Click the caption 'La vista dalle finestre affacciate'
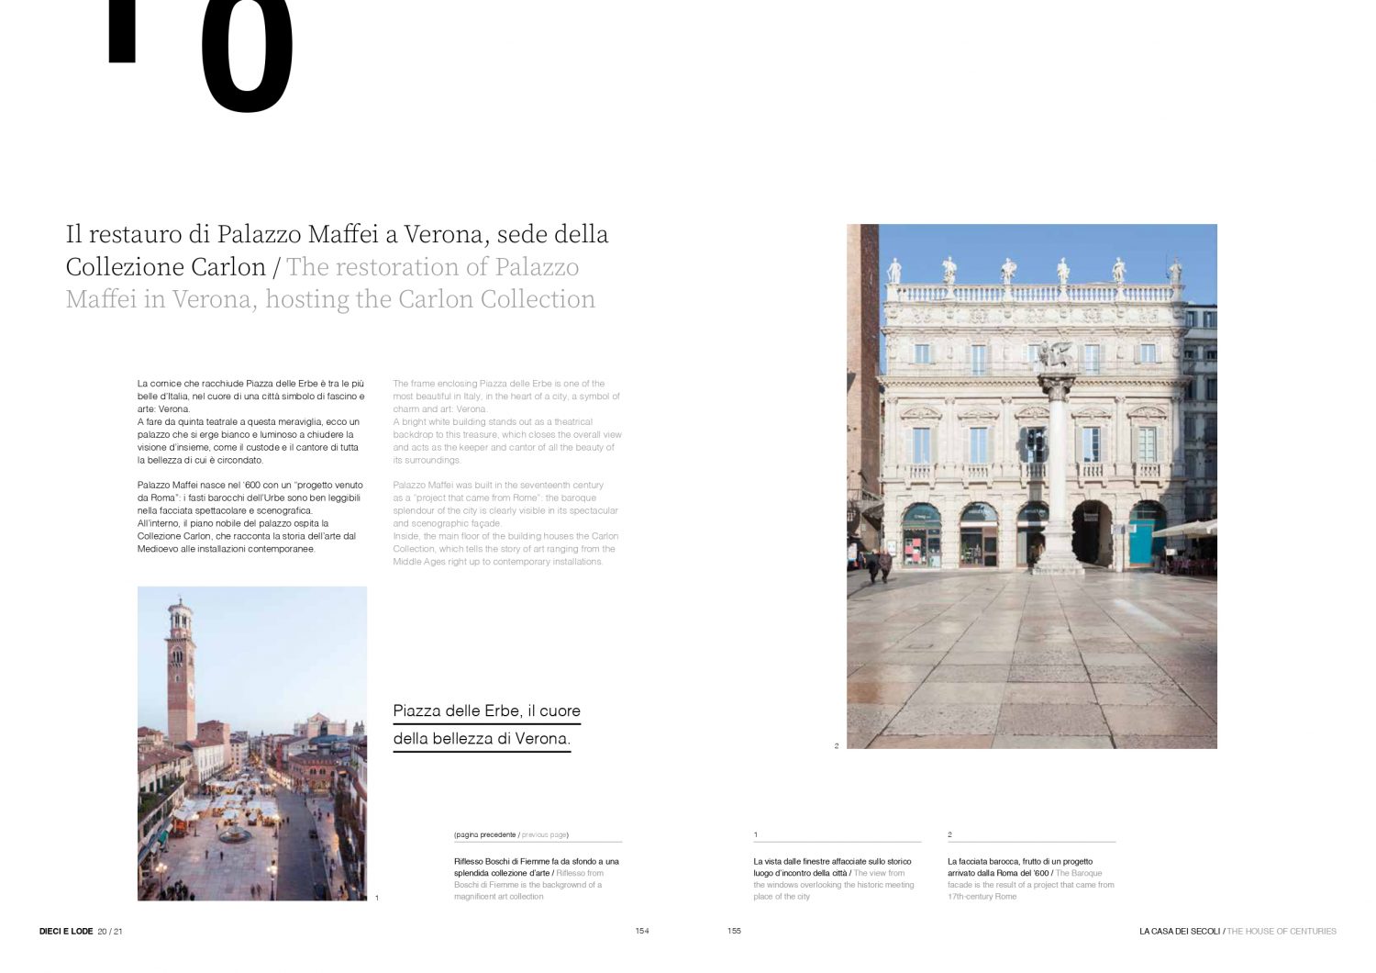This screenshot has width=1376, height=973. pyautogui.click(x=834, y=879)
